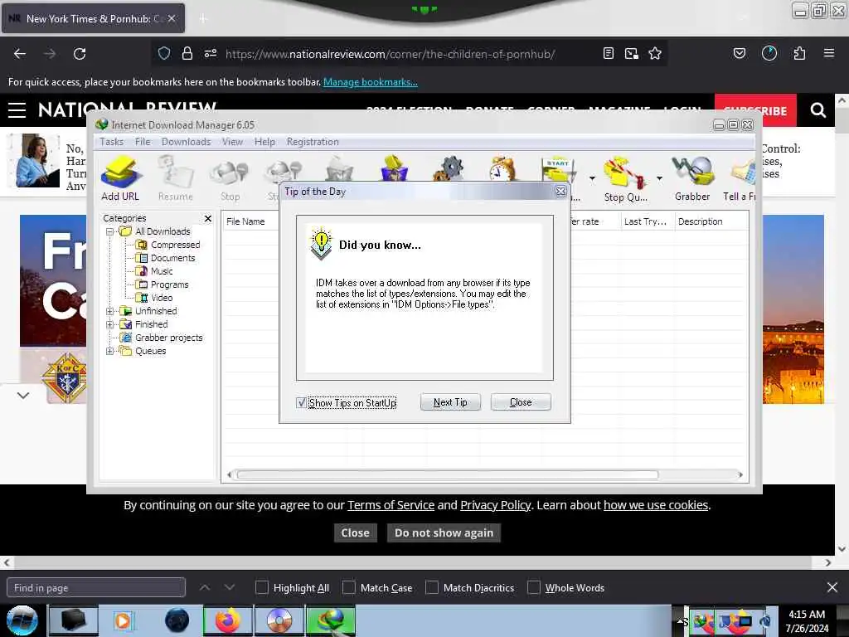Open the Scheduler alarm clock icon
The height and width of the screenshot is (637, 849).
click(x=502, y=168)
